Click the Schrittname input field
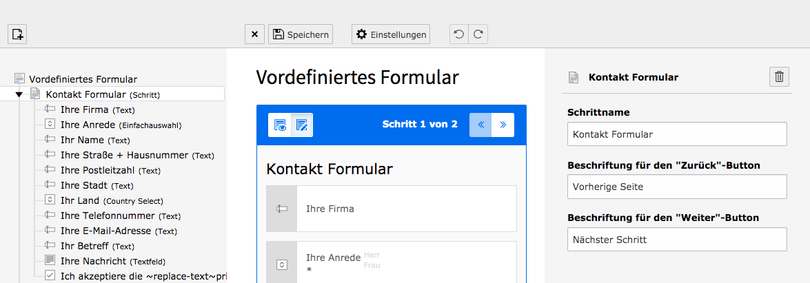This screenshot has height=283, width=810. coord(677,134)
